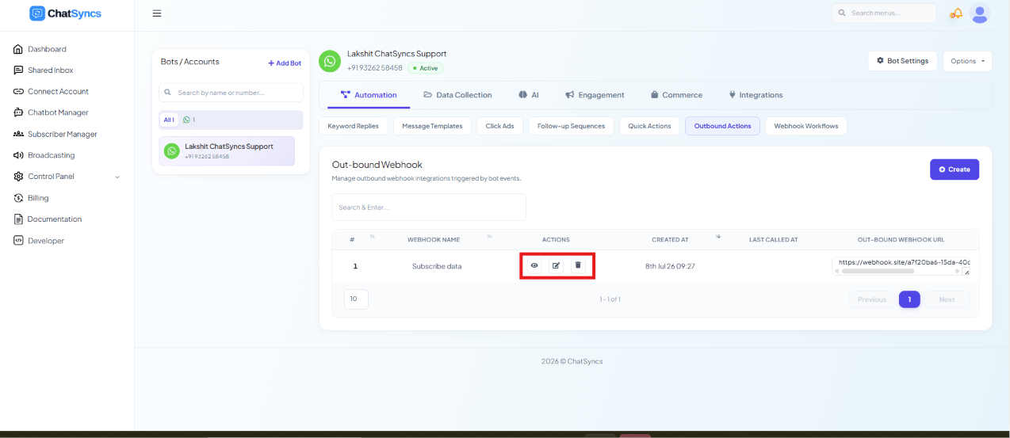The height and width of the screenshot is (438, 1010).
Task: Click the webhook URL text box
Action: click(x=901, y=265)
